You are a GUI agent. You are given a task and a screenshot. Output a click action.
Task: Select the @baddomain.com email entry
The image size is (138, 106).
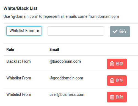65,61
